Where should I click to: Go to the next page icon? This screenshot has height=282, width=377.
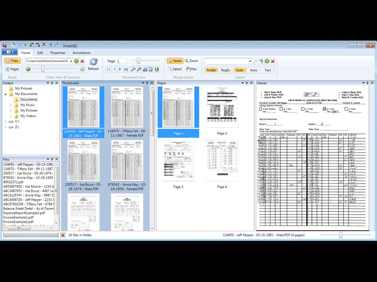pos(120,69)
